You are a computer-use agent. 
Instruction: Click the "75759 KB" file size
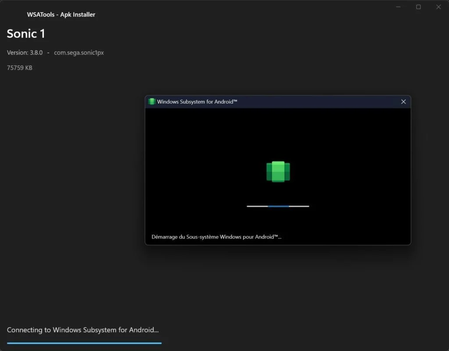pos(19,68)
